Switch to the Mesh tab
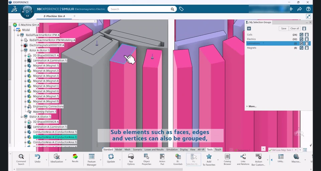This screenshot has width=321, height=171. click(127, 150)
